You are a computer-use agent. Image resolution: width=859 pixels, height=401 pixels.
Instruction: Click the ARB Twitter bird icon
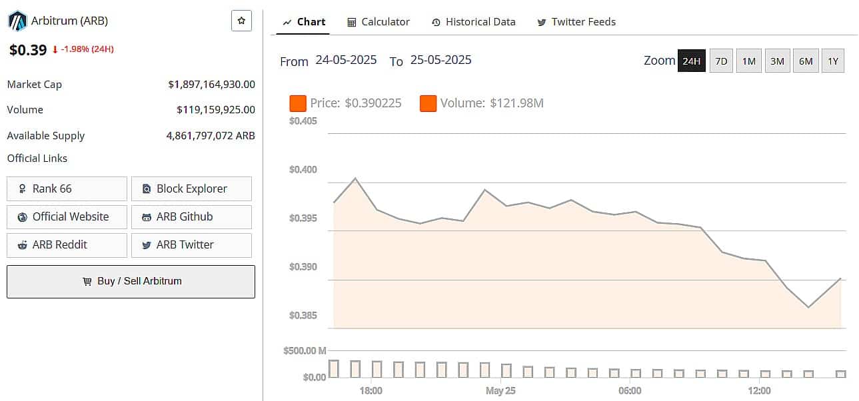tap(147, 244)
